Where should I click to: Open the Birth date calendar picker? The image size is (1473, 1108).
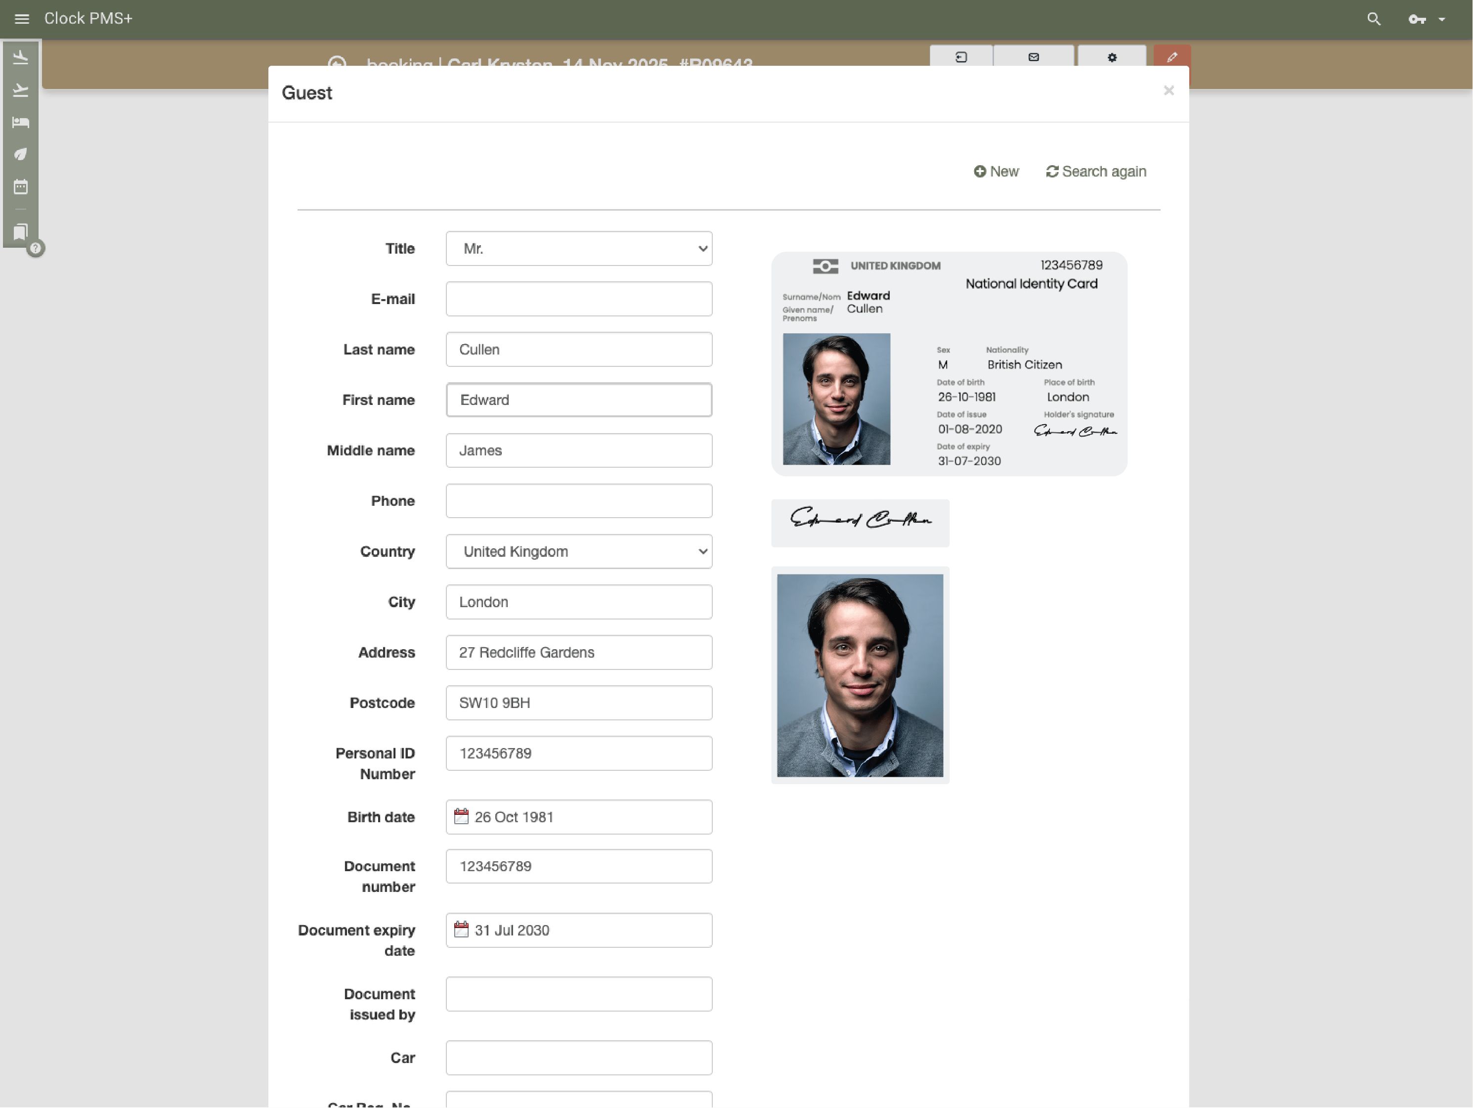coord(462,815)
